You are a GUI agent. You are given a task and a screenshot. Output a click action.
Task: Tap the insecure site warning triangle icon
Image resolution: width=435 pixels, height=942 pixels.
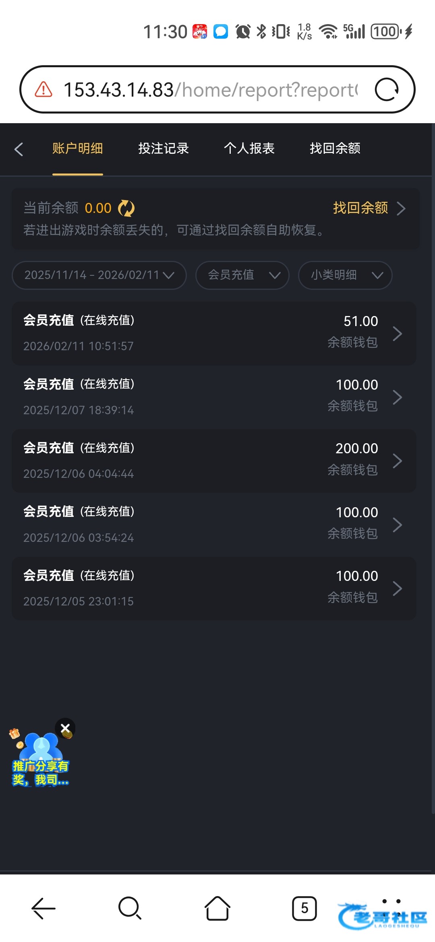pos(43,89)
